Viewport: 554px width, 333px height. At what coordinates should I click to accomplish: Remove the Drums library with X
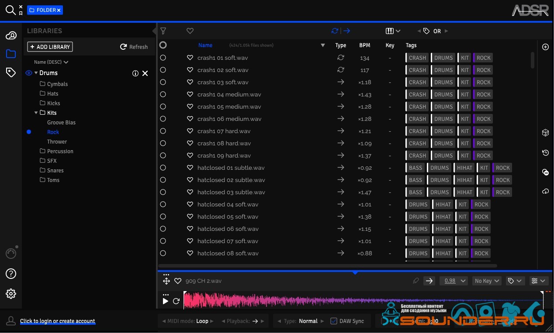click(145, 73)
